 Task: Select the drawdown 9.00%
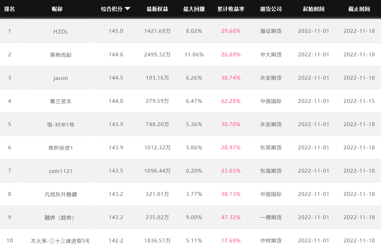point(194,217)
